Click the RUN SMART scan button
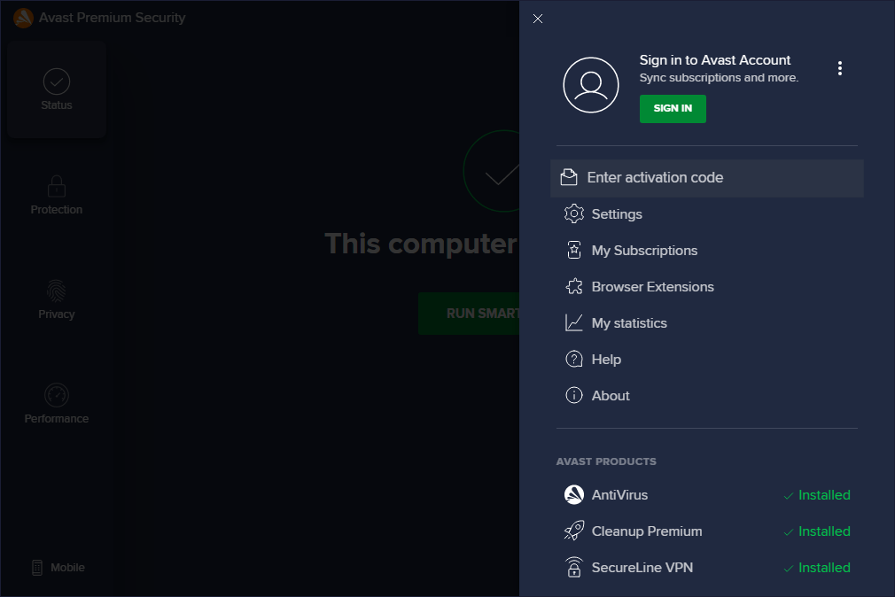This screenshot has height=597, width=895. (x=469, y=314)
